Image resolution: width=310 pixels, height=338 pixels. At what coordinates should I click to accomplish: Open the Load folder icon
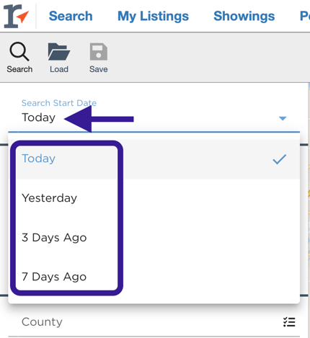tap(59, 52)
